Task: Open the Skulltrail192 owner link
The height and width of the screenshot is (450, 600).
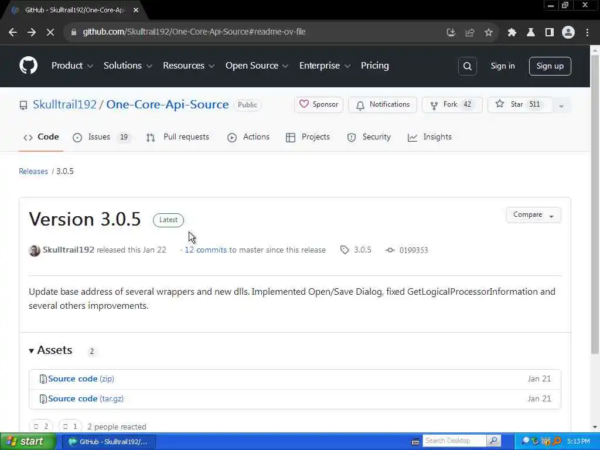Action: pos(64,104)
